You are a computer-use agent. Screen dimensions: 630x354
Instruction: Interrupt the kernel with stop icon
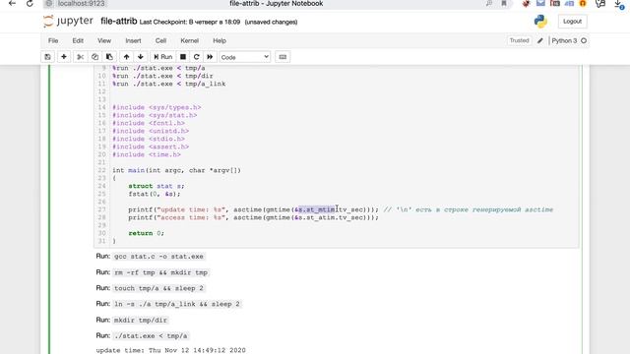point(183,57)
